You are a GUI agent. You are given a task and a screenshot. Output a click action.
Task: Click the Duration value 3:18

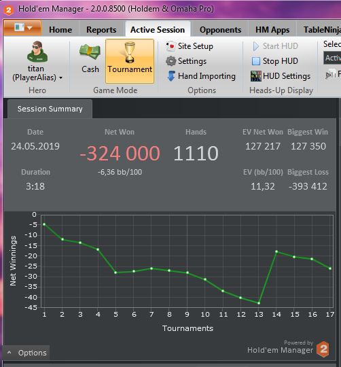point(35,186)
